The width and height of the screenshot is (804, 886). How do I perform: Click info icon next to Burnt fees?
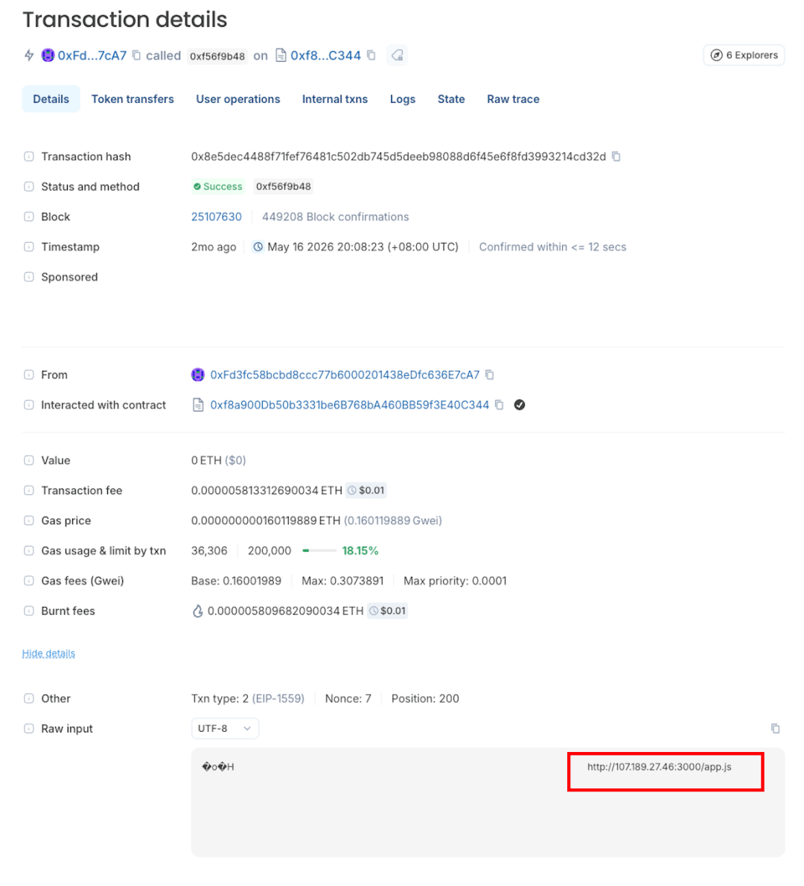click(29, 611)
